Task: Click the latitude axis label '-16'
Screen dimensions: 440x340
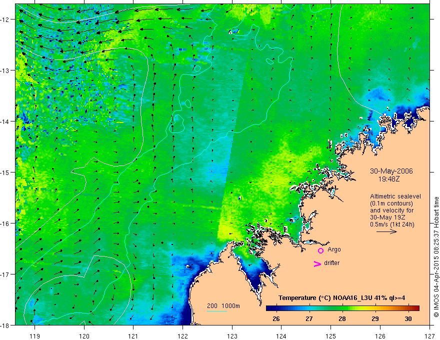Action: tap(5, 223)
